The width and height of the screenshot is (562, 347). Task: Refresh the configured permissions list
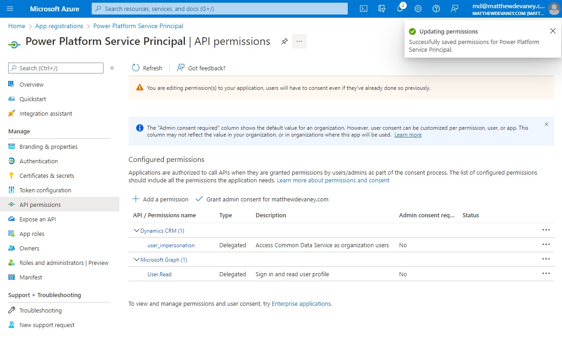[x=147, y=68]
